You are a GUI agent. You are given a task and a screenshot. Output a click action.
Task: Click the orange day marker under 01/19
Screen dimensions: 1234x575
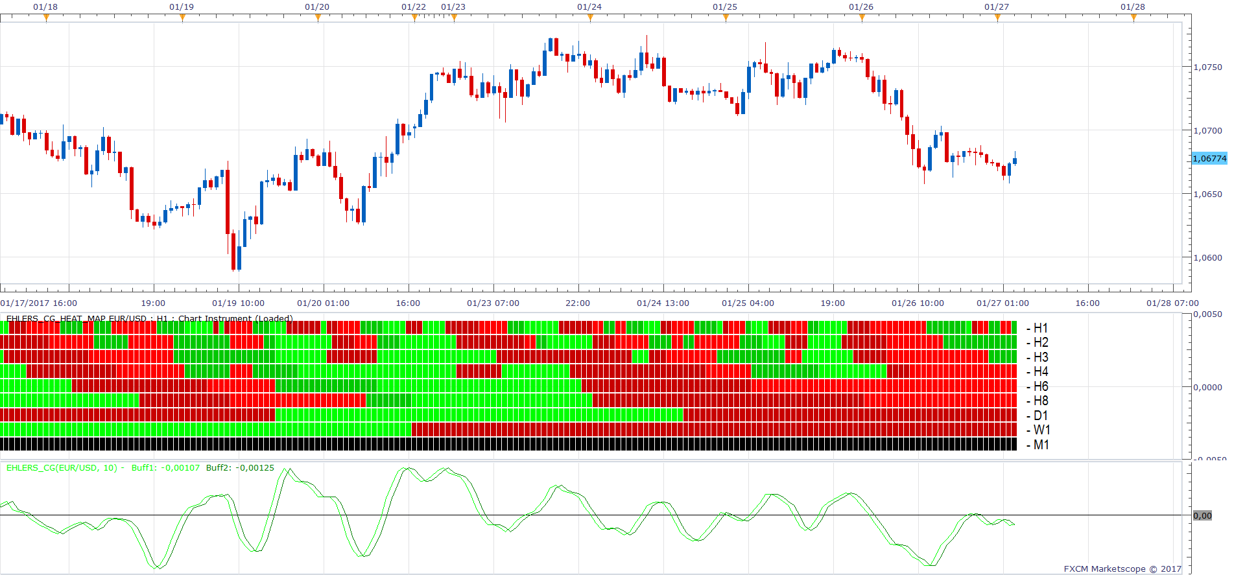click(x=182, y=18)
